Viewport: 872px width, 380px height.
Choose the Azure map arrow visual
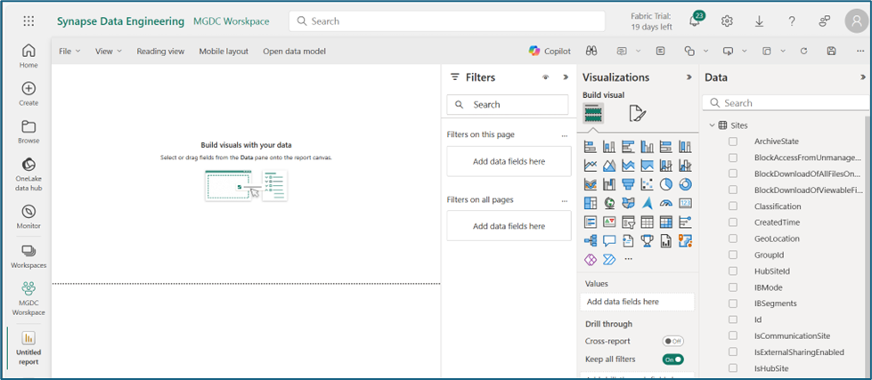(x=648, y=203)
